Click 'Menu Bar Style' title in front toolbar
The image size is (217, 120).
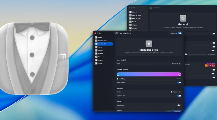pos(125,33)
